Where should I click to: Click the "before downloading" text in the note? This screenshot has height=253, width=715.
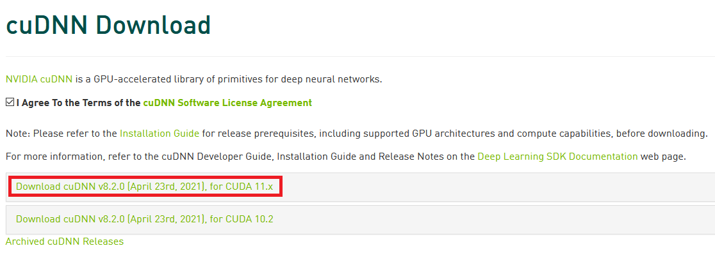point(661,134)
